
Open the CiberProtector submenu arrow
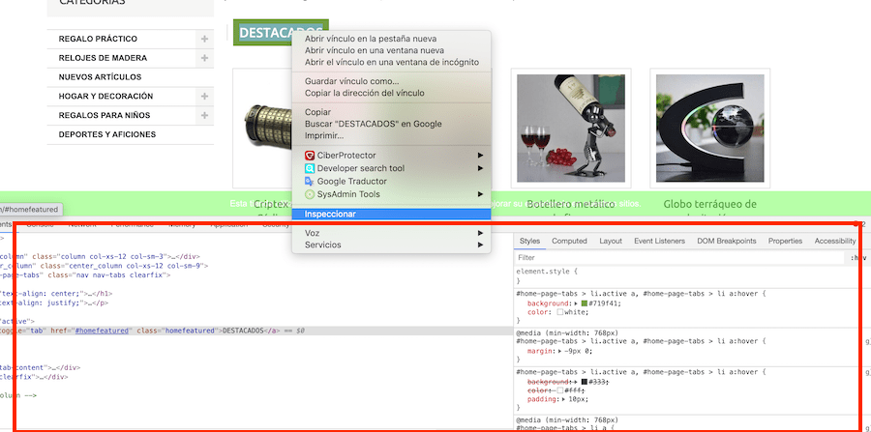click(x=480, y=156)
